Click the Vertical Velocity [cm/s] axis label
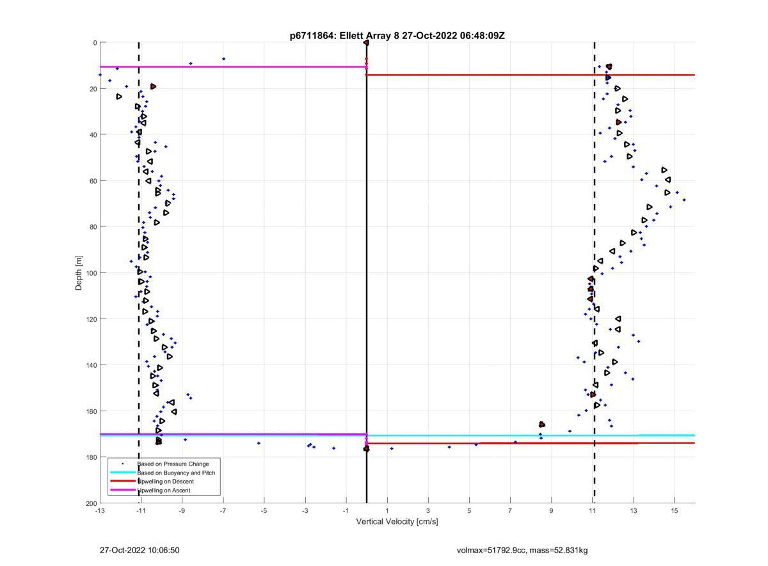The width and height of the screenshot is (768, 566). tap(397, 522)
